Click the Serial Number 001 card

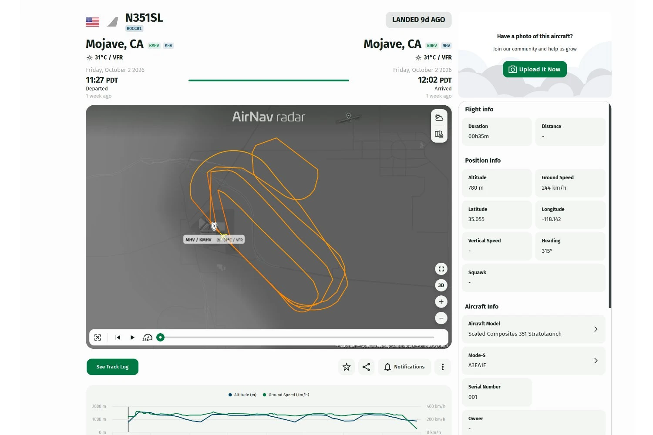pyautogui.click(x=497, y=392)
